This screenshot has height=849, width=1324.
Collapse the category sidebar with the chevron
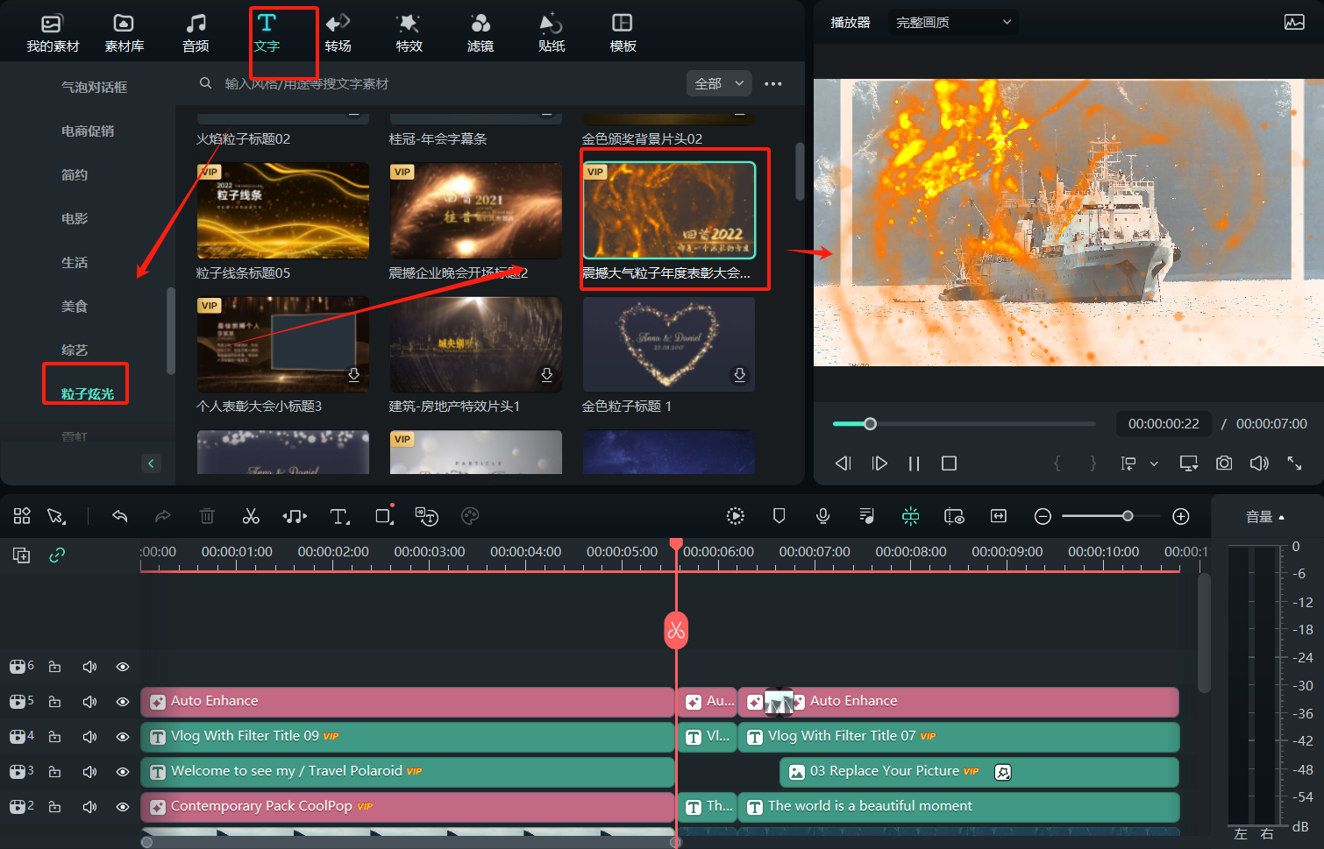click(151, 463)
